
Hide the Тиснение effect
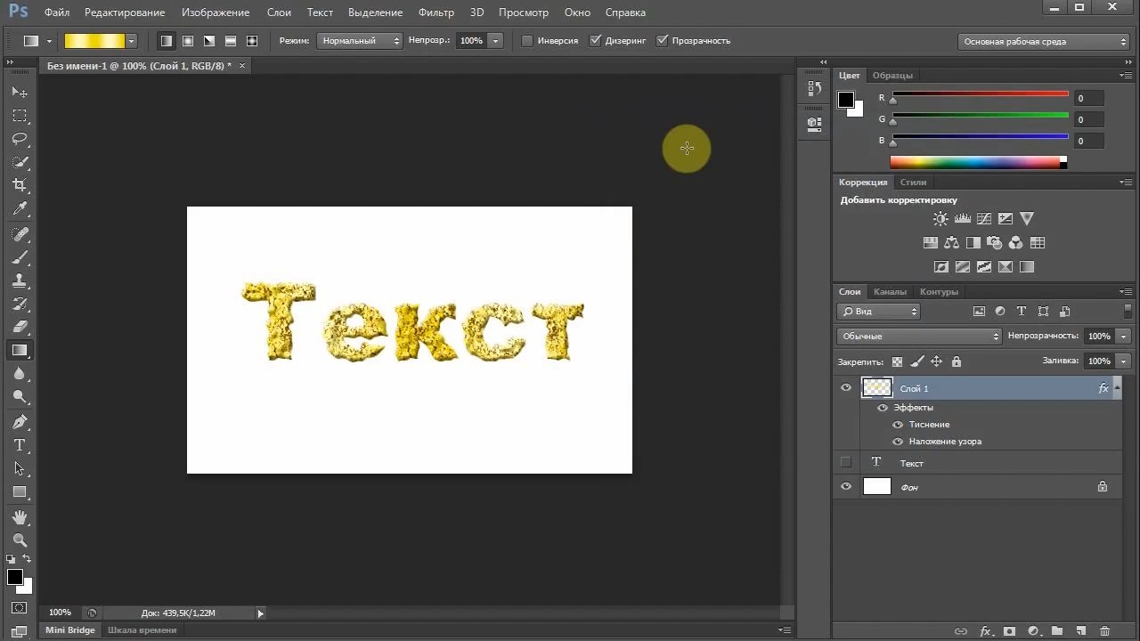898,425
